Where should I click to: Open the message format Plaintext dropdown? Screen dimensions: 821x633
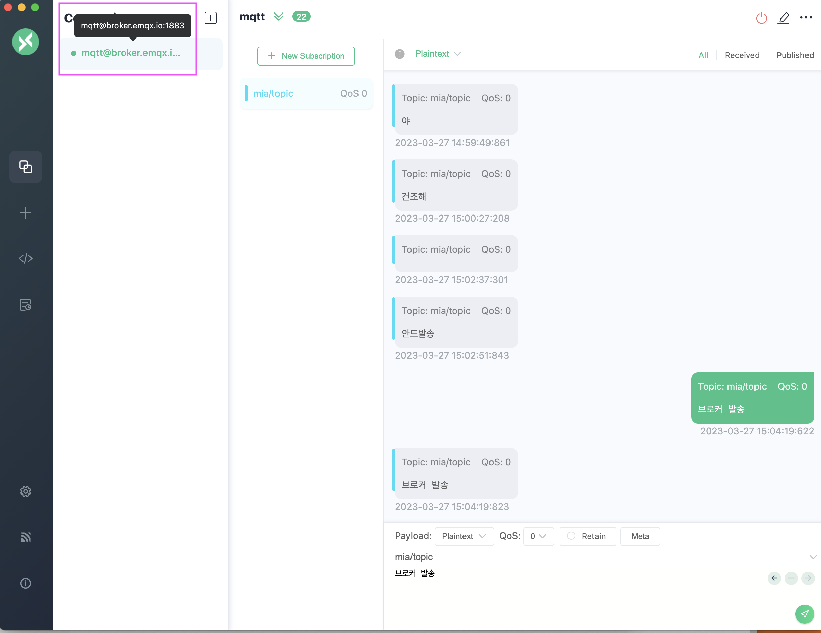(x=438, y=54)
